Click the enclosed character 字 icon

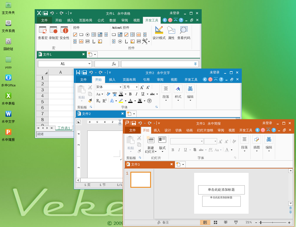(x=149, y=101)
